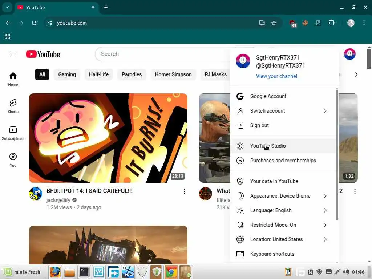Close the YouTube tab

[93, 7]
